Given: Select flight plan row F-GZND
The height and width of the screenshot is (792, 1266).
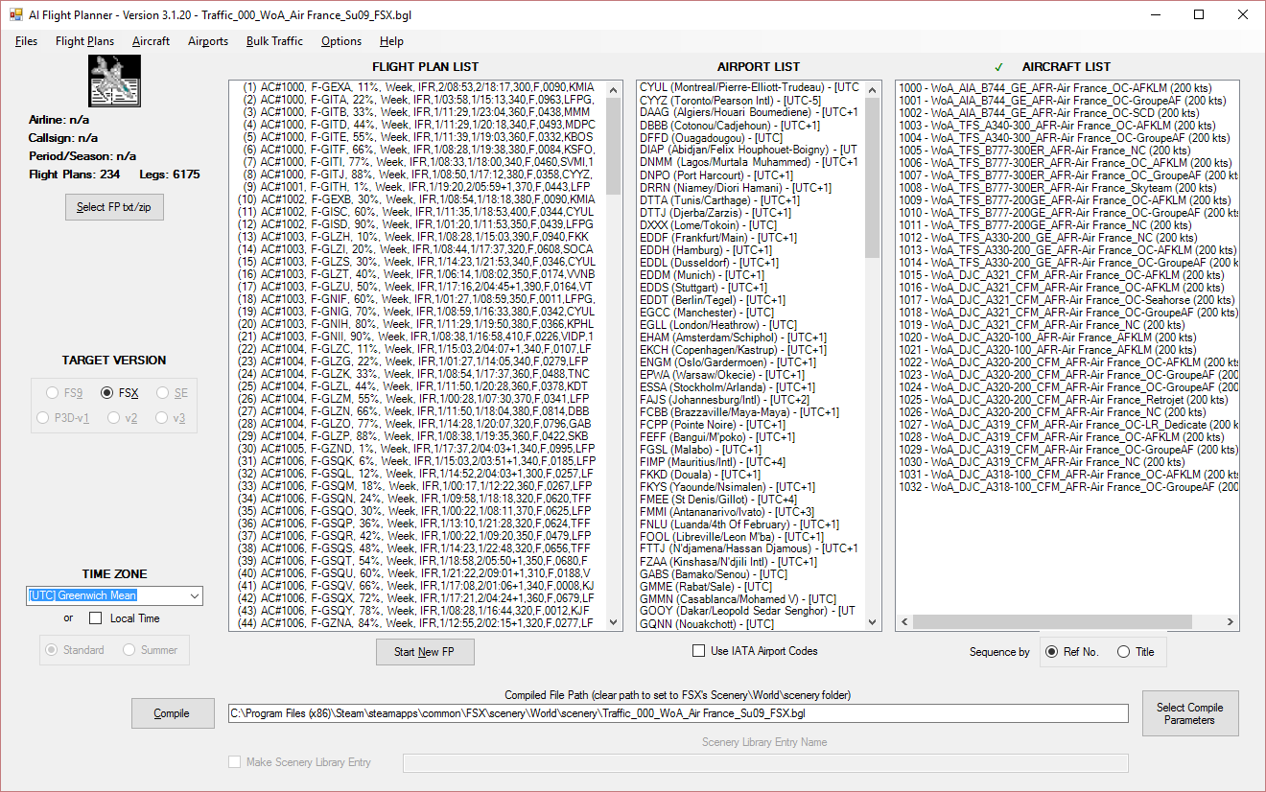Looking at the screenshot, I should point(417,449).
